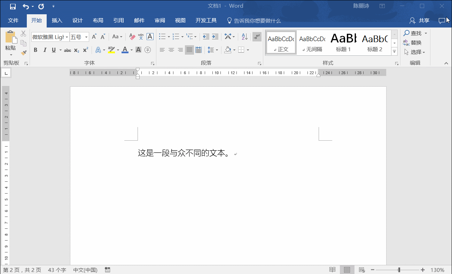Apply enclosed character (字) icon

(x=148, y=50)
